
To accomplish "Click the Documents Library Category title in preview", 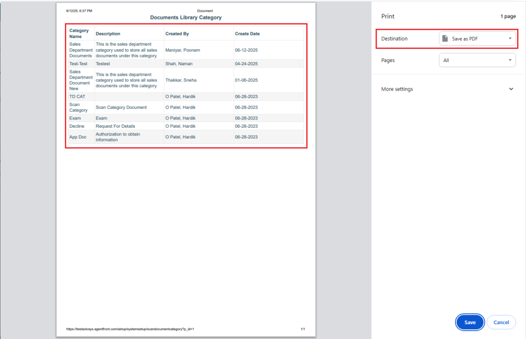I will (x=185, y=17).
